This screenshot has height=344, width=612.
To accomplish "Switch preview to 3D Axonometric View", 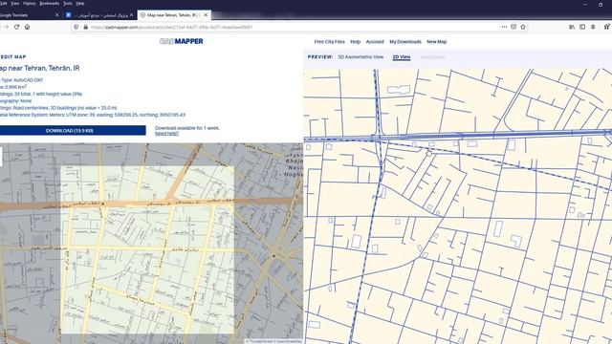I will coord(361,57).
